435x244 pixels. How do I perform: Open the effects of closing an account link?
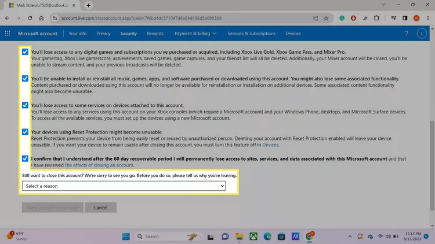[99, 165]
